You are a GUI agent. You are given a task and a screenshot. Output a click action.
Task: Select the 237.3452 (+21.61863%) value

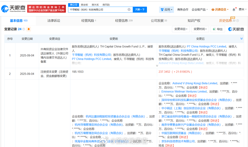tap(175, 72)
